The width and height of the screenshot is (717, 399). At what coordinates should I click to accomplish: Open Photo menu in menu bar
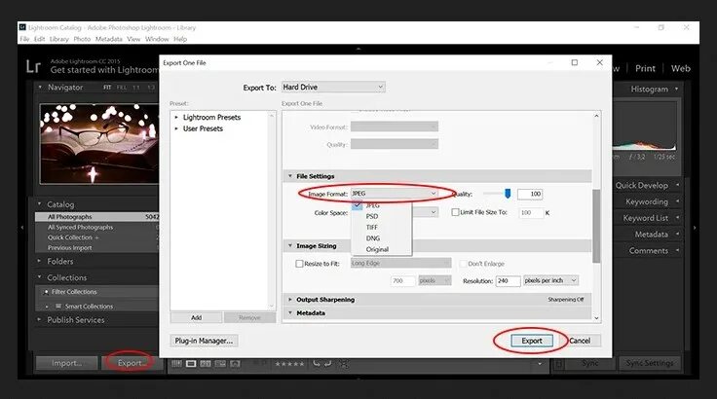(x=82, y=39)
